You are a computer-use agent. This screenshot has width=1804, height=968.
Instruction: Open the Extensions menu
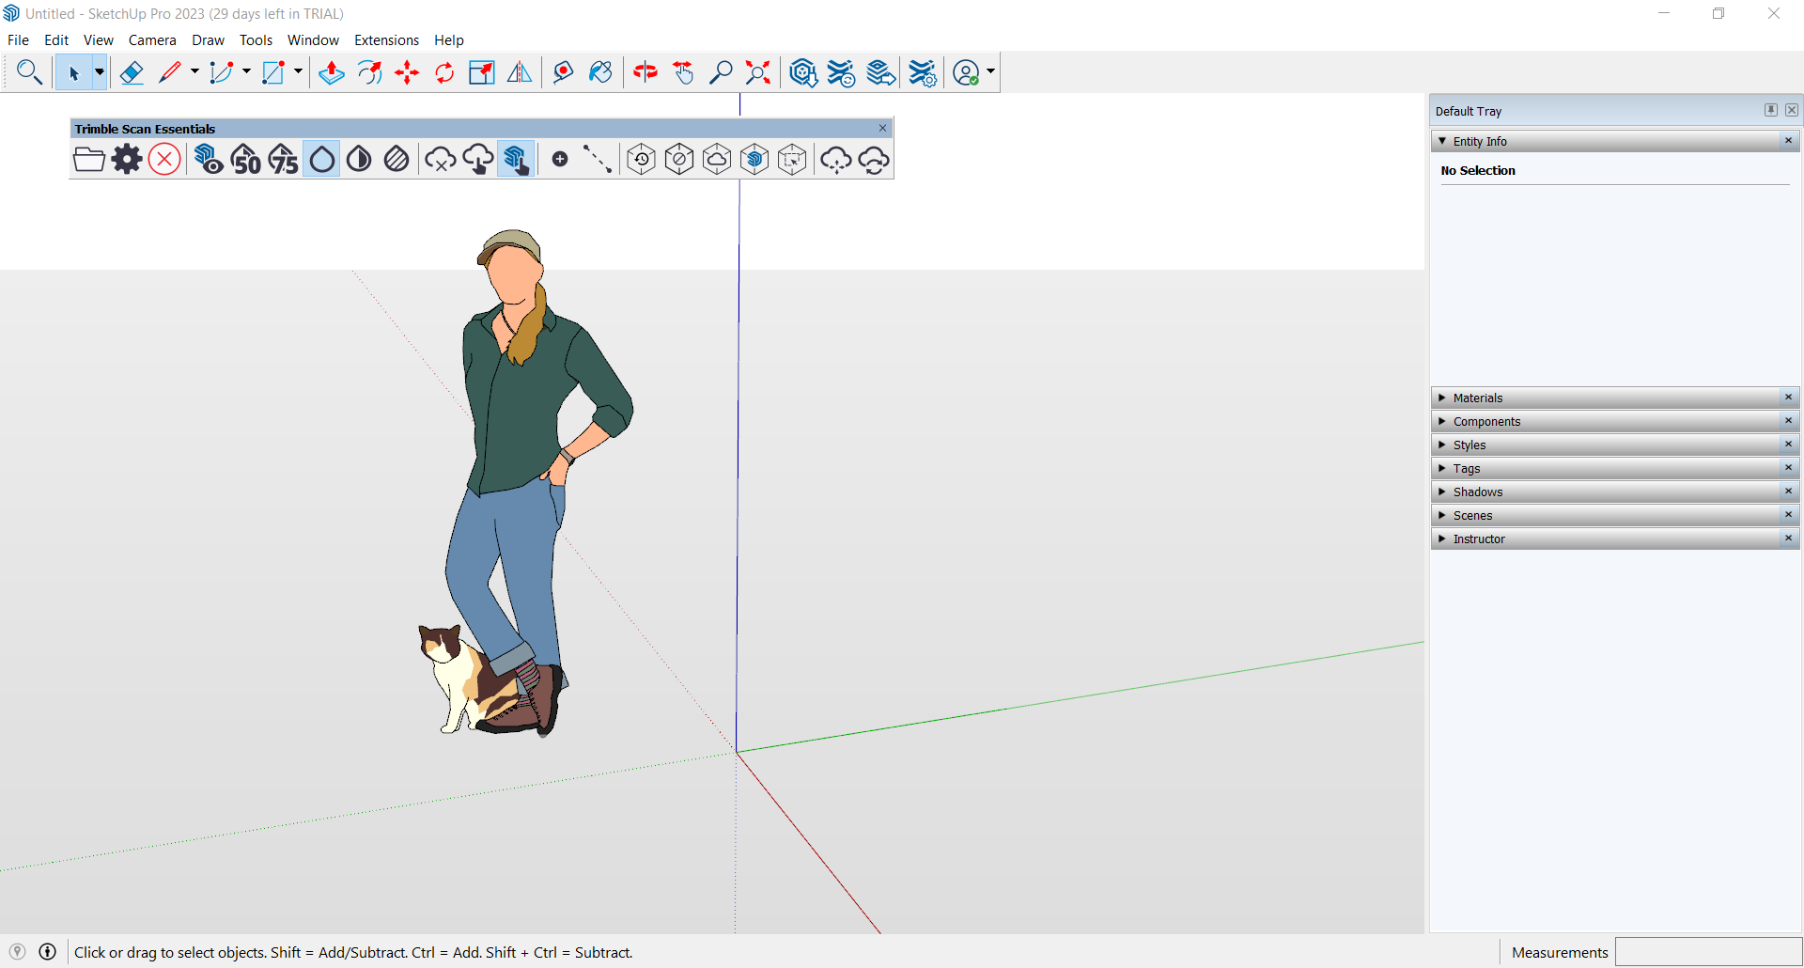coord(386,40)
